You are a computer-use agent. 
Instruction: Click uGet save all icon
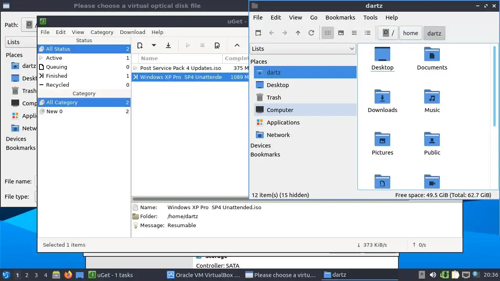point(168,45)
